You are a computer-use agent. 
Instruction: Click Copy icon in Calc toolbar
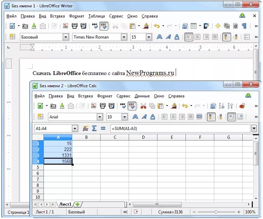(152, 106)
